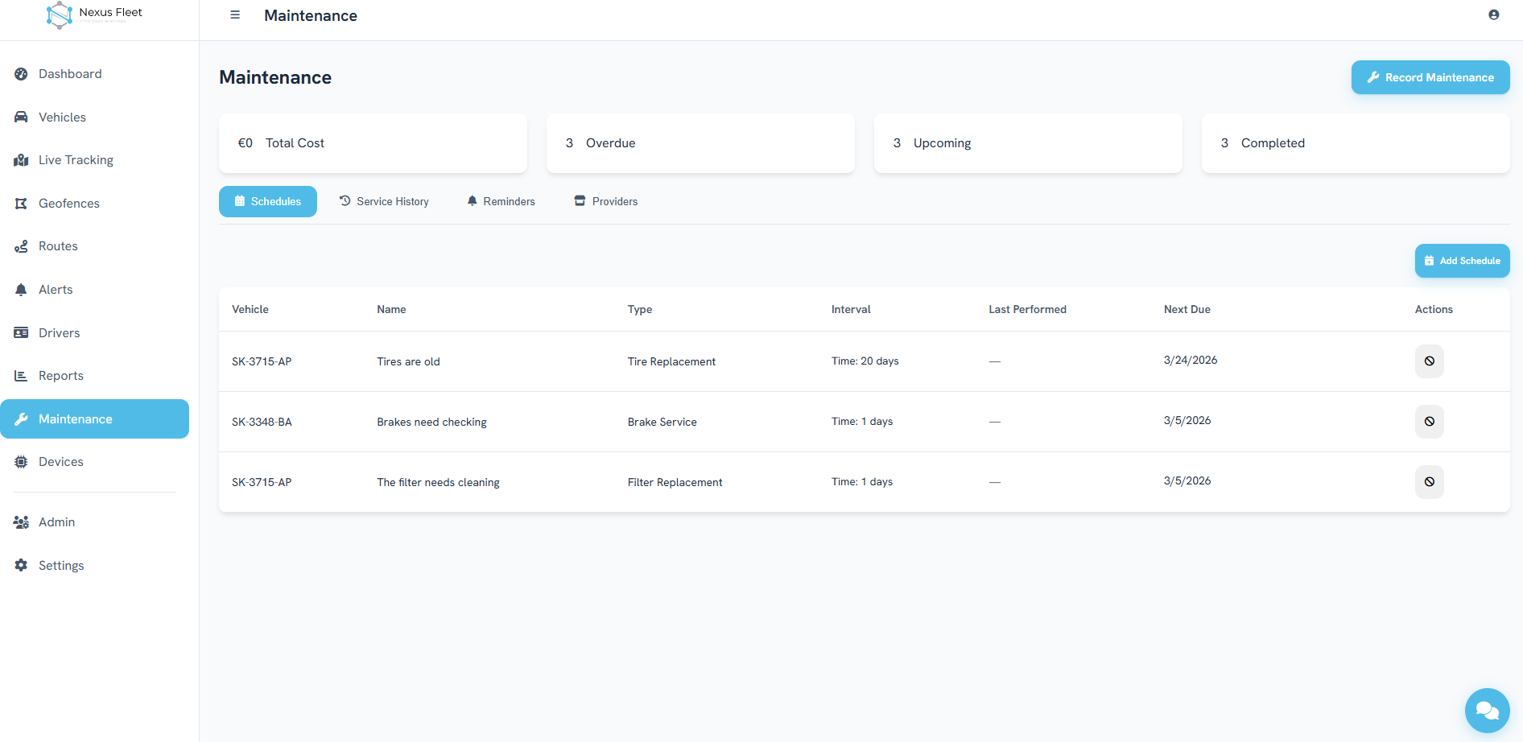The image size is (1523, 742).
Task: Click the Brake Service type cell
Action: (x=662, y=422)
